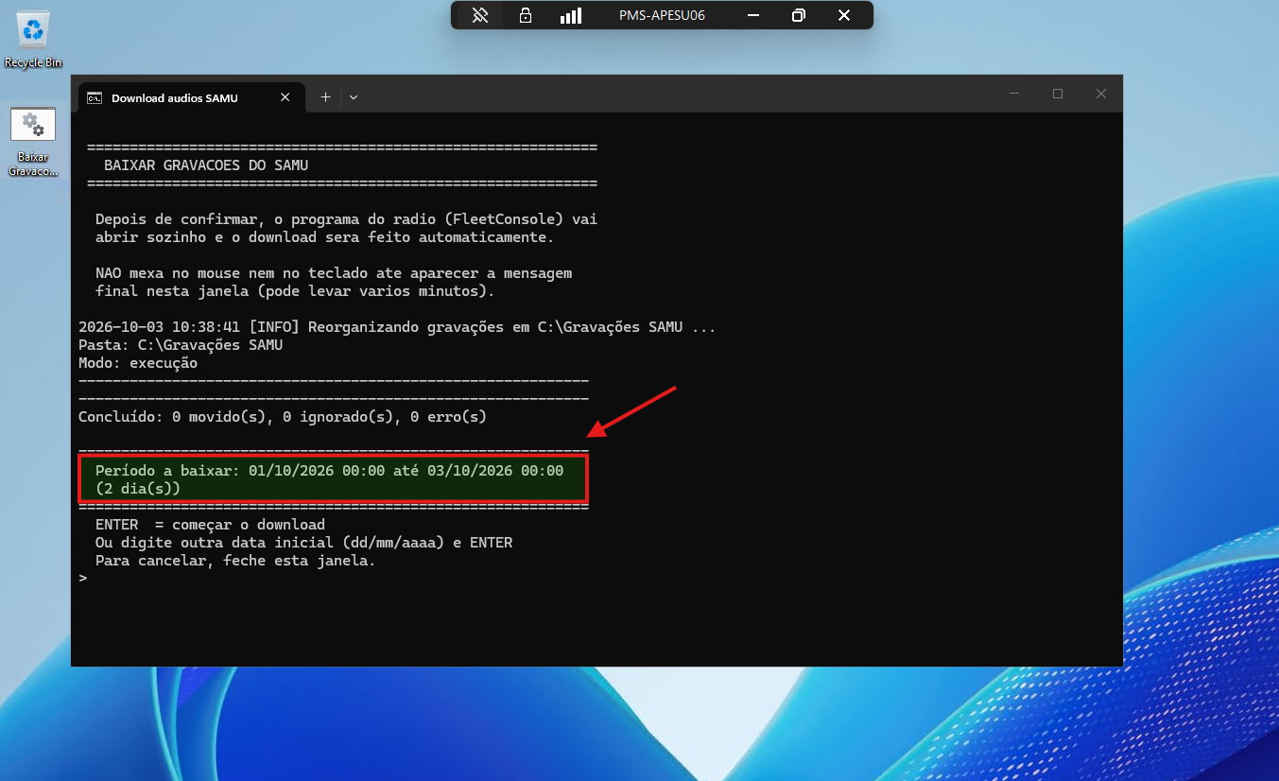Close the terminal window
Image resolution: width=1279 pixels, height=781 pixels.
1101,94
